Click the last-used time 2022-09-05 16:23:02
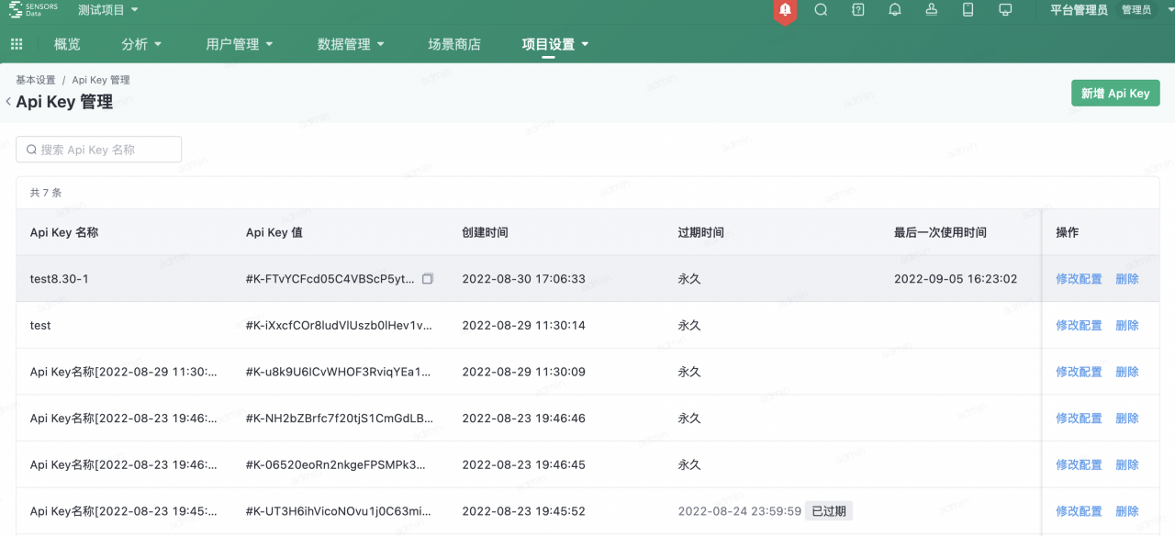 956,279
